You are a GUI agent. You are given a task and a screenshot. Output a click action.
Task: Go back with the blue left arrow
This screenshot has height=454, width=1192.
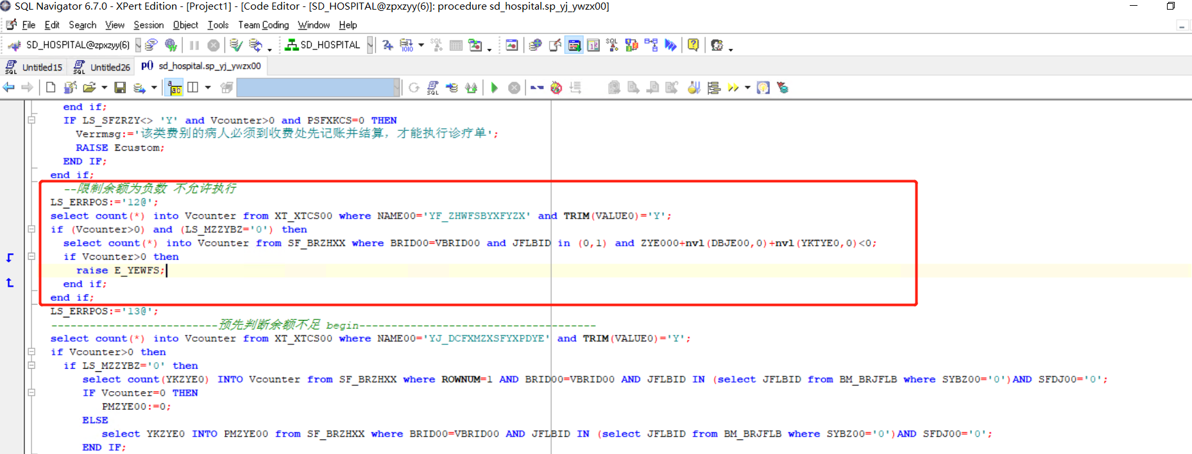9,88
